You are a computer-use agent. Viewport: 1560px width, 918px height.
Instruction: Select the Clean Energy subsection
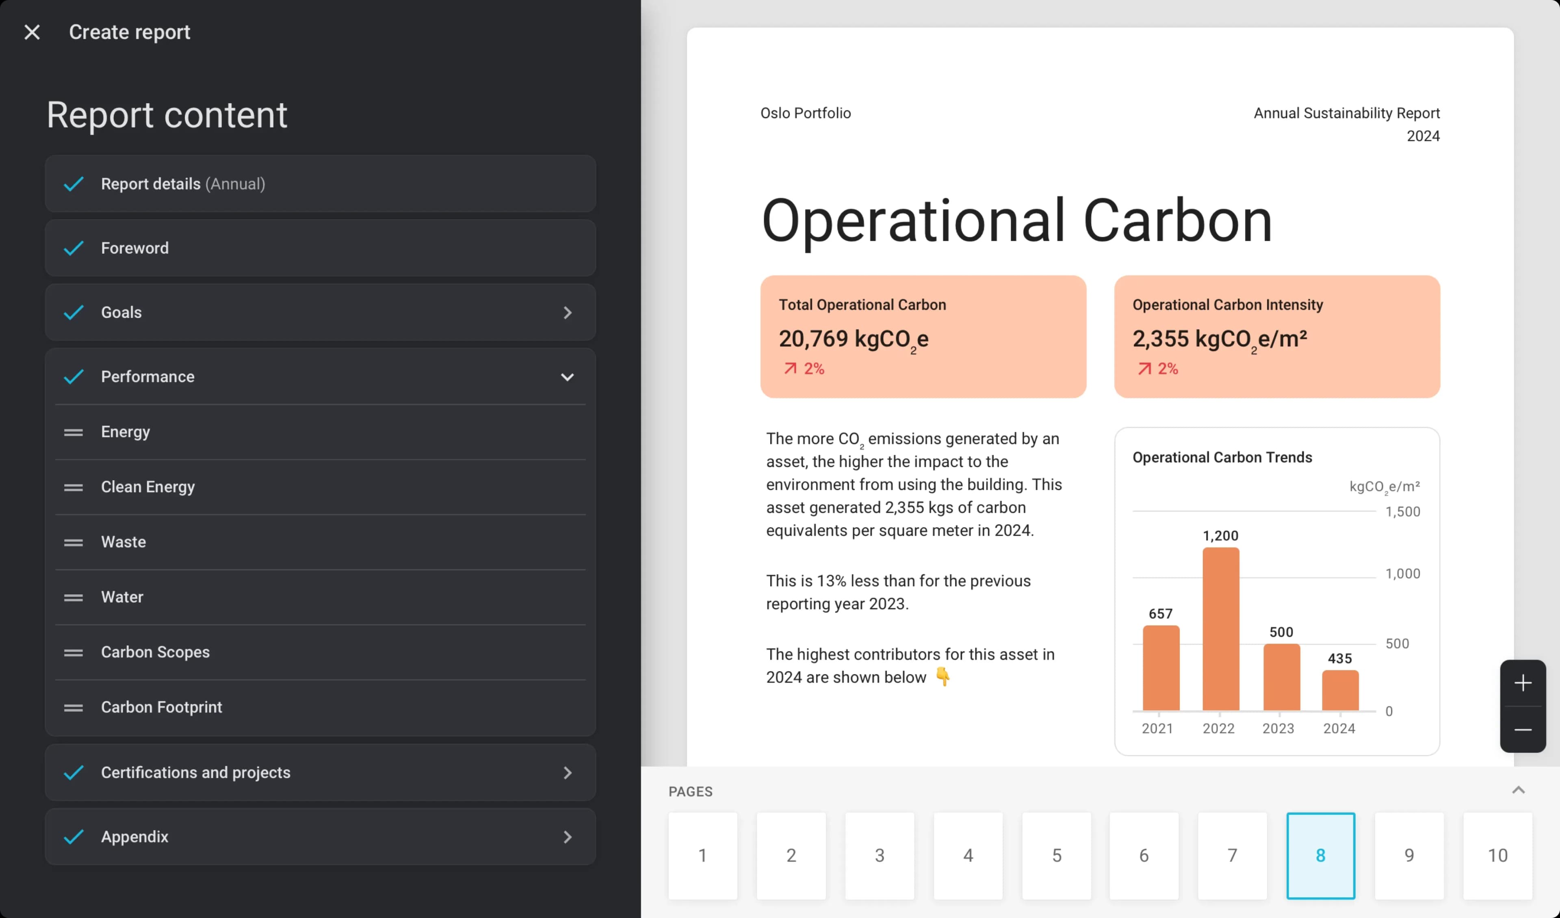[321, 488]
